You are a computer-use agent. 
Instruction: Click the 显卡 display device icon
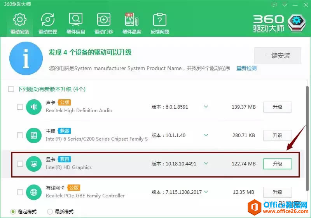coord(34,164)
